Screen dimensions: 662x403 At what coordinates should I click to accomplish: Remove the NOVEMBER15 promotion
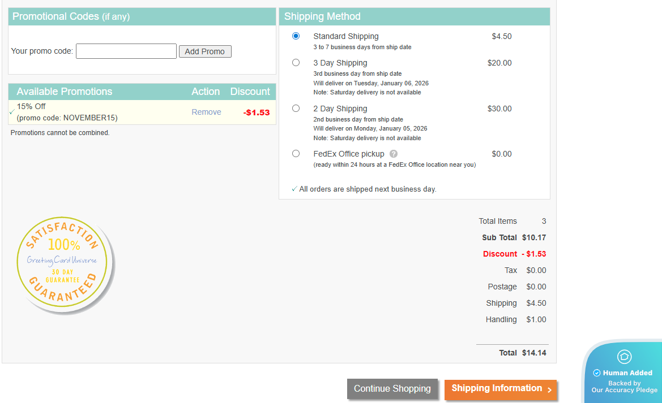(206, 112)
